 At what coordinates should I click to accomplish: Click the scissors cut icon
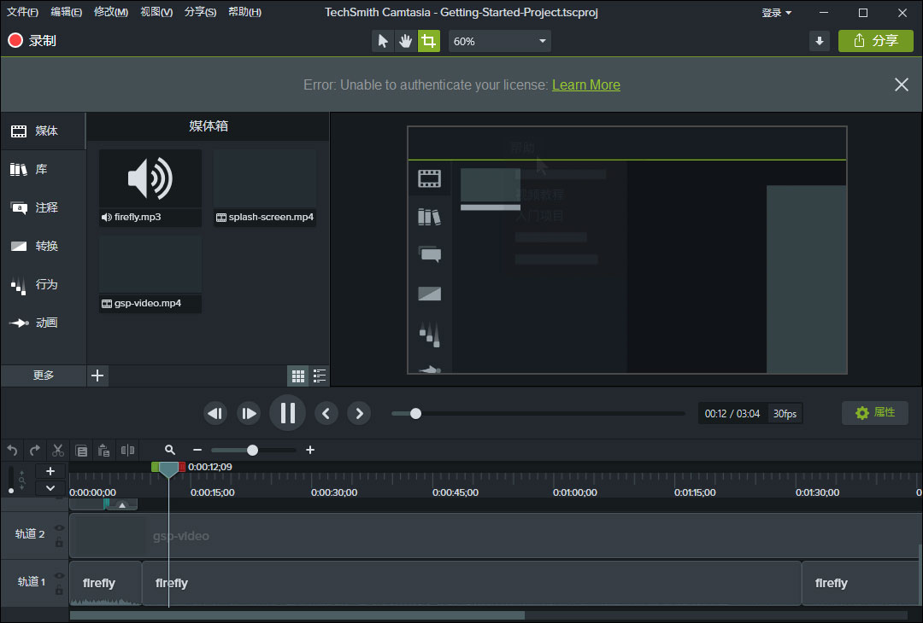(x=58, y=450)
